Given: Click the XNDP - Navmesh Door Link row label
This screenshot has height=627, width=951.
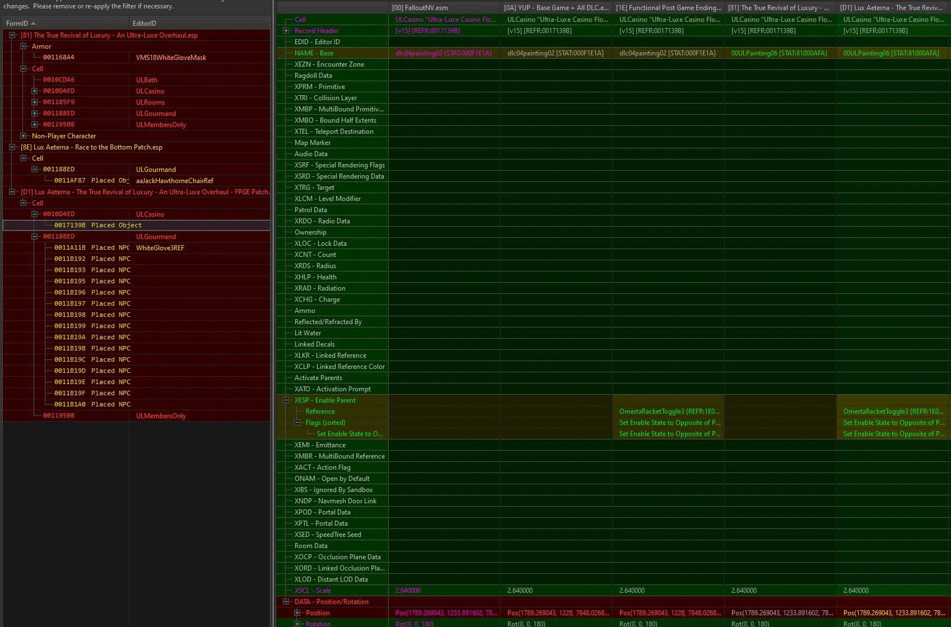Looking at the screenshot, I should [x=335, y=501].
